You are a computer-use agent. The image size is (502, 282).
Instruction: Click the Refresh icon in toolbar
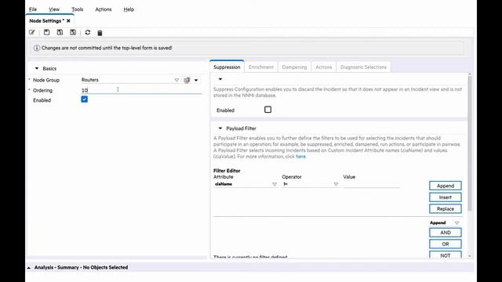[x=88, y=32]
